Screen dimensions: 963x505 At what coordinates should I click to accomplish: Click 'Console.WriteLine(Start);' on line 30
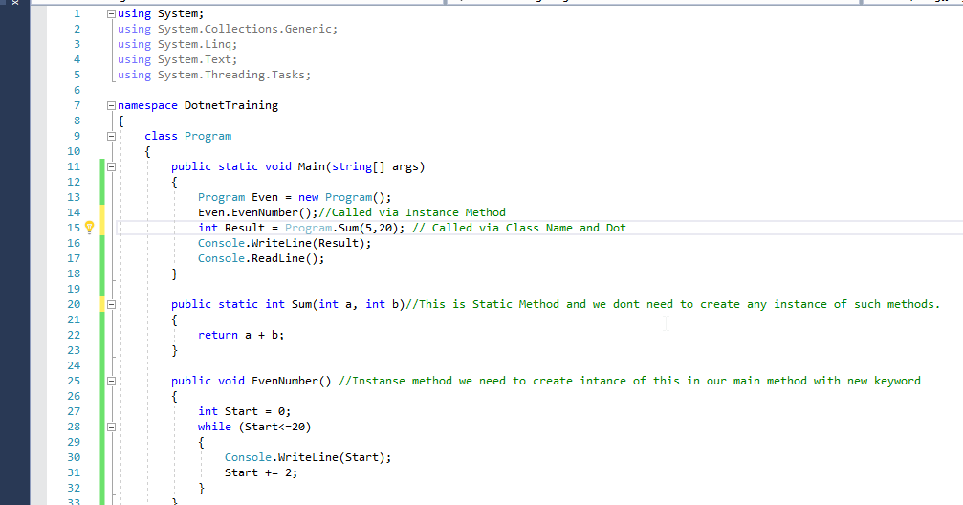tap(308, 458)
